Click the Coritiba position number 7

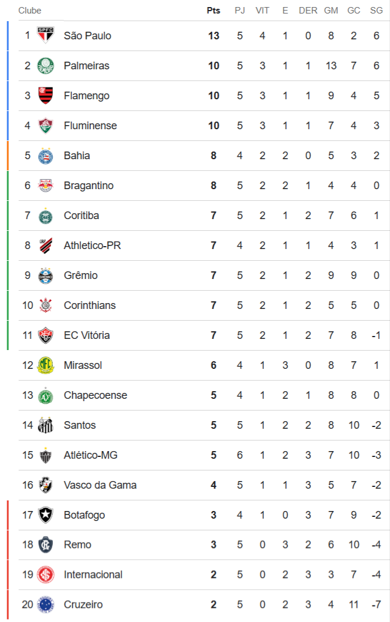(27, 216)
